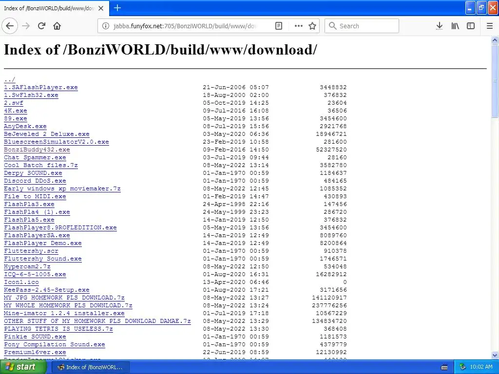Screen dimensions: 499x374
Task: Open the downloads panel
Action: (x=440, y=26)
